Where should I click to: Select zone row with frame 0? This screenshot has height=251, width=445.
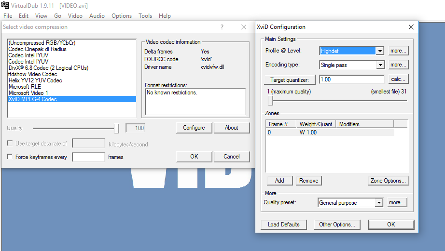pyautogui.click(x=330, y=132)
